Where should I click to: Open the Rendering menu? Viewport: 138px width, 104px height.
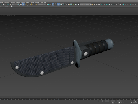(x=13, y=2)
